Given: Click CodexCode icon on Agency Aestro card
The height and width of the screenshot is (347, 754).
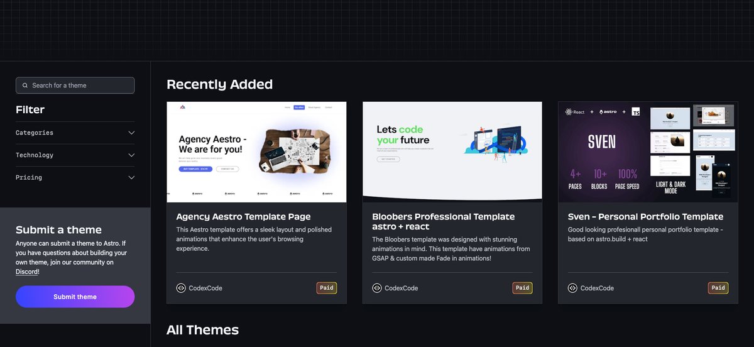Looking at the screenshot, I should (181, 288).
